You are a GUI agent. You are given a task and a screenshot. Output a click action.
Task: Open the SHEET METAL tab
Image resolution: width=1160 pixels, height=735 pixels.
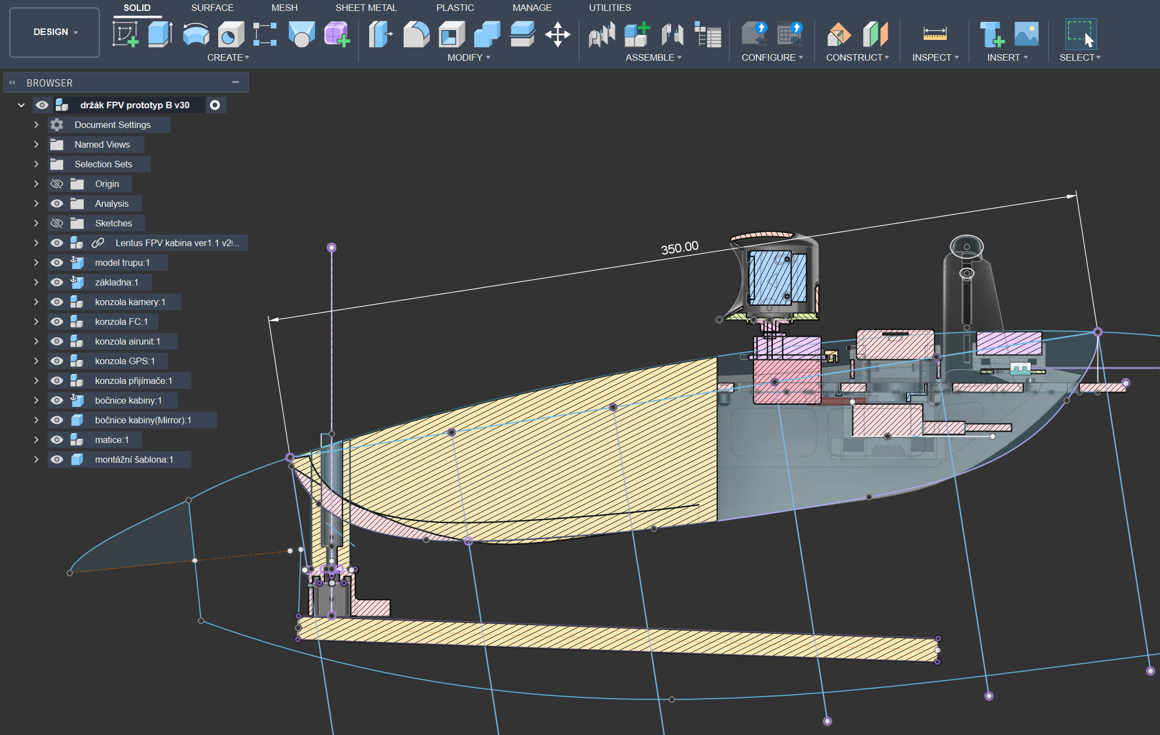[x=366, y=8]
